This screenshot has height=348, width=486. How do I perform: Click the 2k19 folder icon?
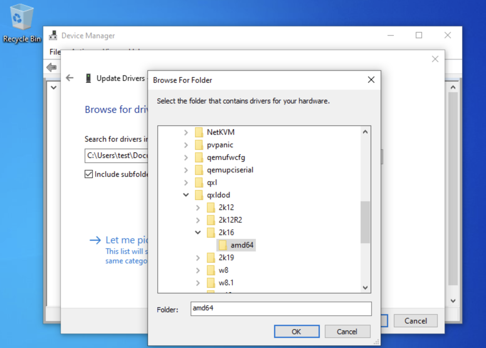coord(211,258)
